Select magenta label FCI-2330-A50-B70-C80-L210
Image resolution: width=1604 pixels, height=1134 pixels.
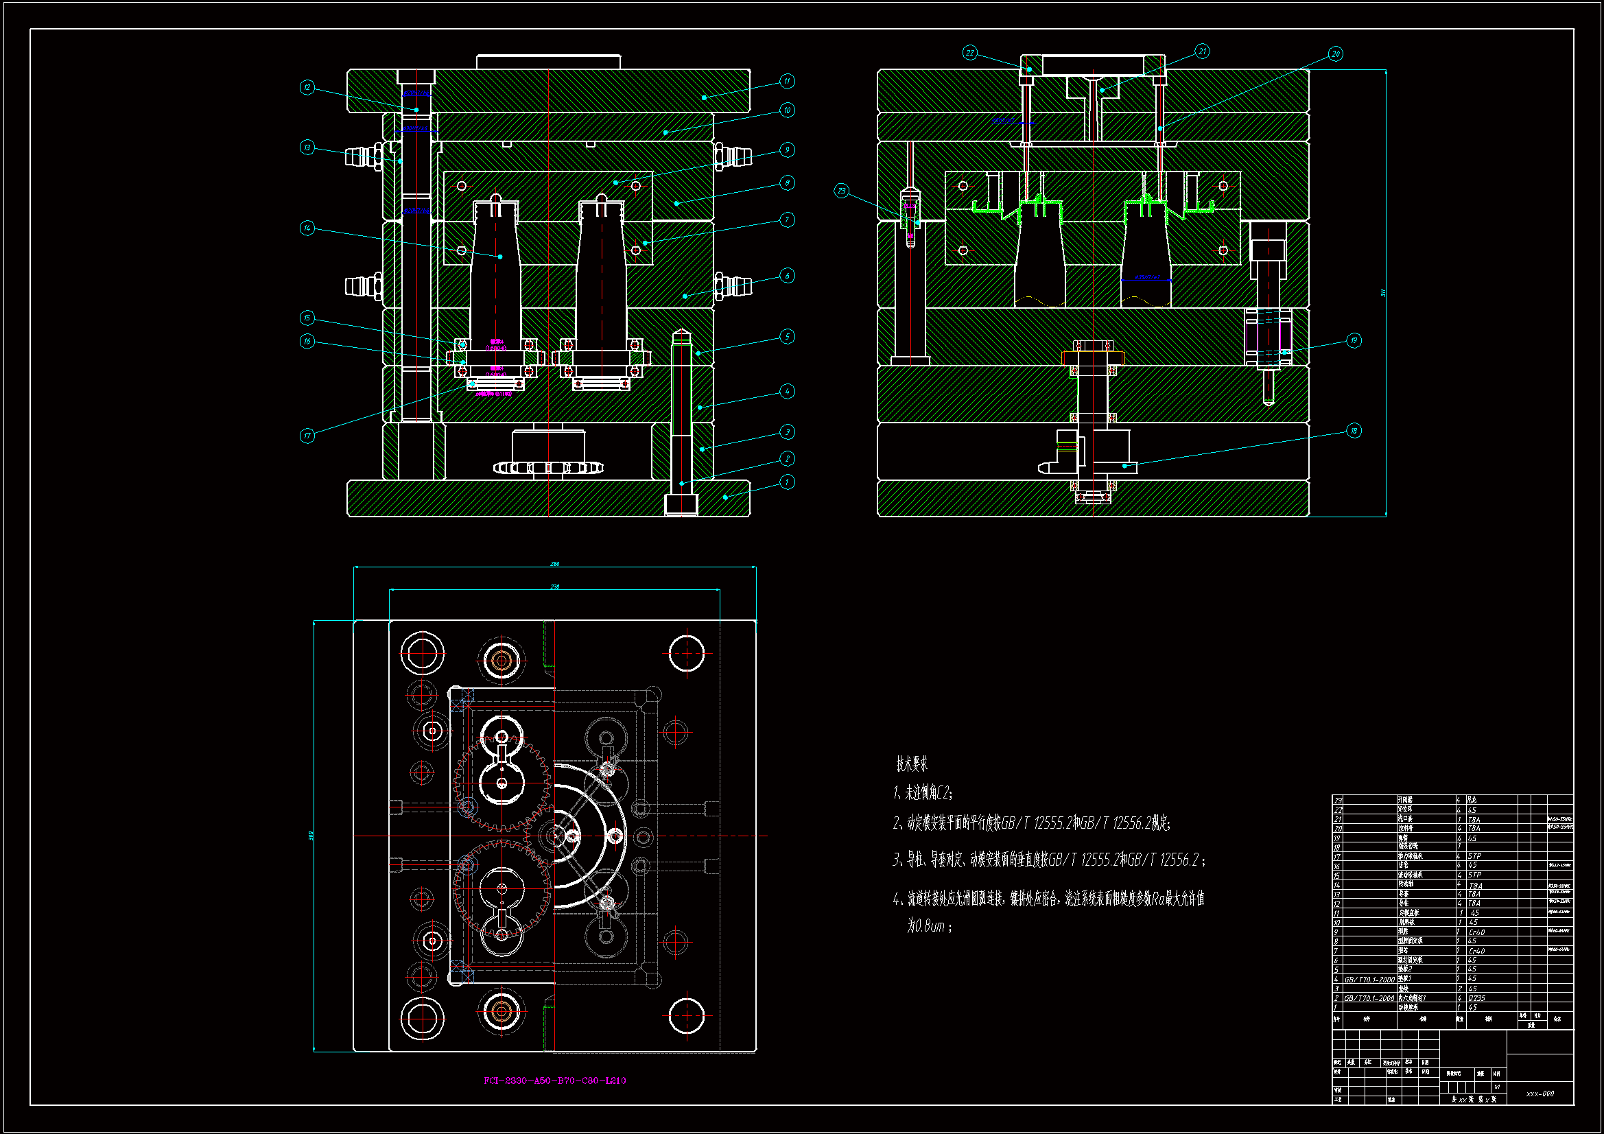click(x=555, y=1081)
